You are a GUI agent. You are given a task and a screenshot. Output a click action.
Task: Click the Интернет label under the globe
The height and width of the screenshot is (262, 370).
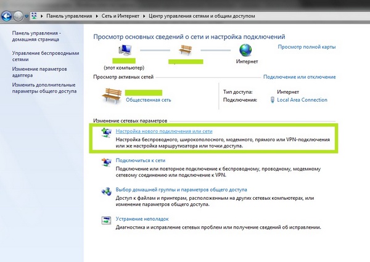[247, 61]
